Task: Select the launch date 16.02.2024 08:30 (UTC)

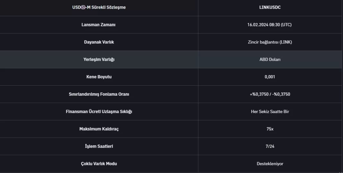Action: click(x=270, y=25)
